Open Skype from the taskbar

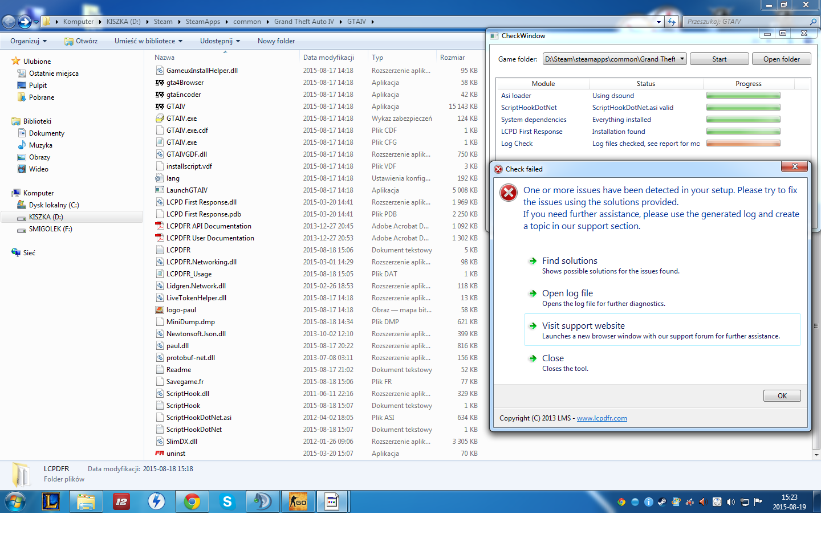(227, 502)
